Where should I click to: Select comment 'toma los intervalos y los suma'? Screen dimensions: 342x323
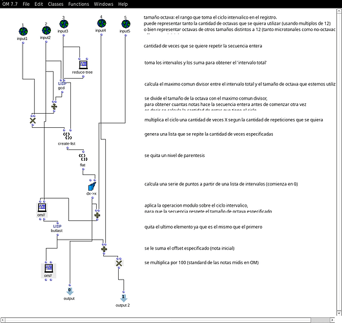pyautogui.click(x=205, y=63)
